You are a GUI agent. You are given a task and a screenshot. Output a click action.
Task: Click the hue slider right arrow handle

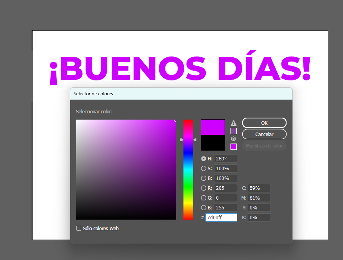pyautogui.click(x=195, y=140)
